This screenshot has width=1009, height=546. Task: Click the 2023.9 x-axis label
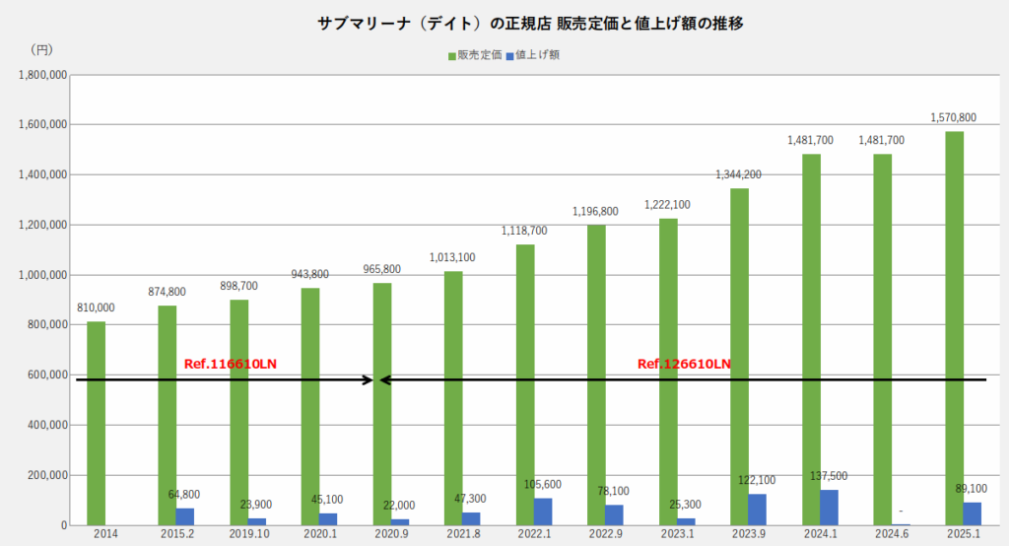(x=749, y=534)
